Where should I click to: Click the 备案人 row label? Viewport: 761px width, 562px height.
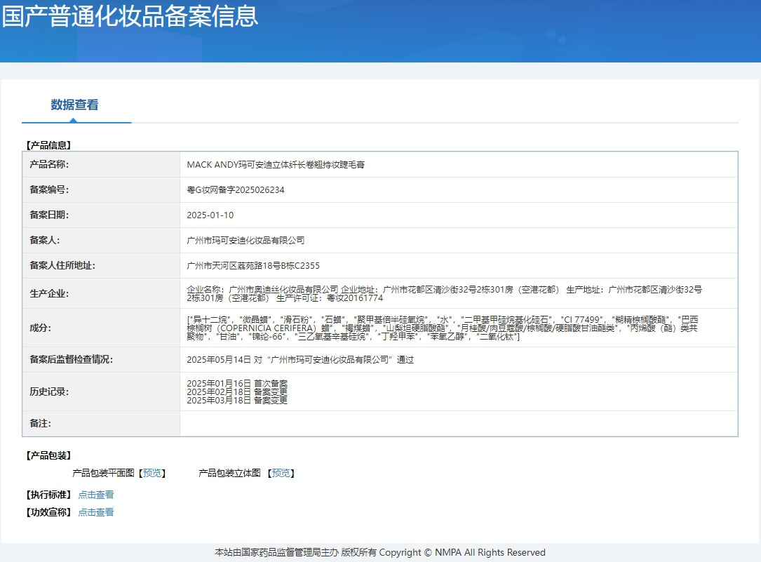(x=45, y=240)
